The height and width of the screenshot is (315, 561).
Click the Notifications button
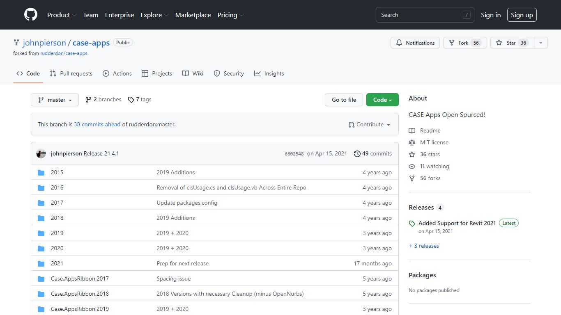415,43
